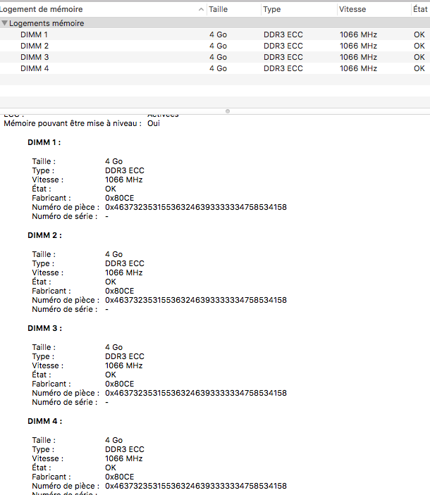The image size is (430, 495).
Task: Click the OK status cell for DIMM 4
Action: click(419, 68)
